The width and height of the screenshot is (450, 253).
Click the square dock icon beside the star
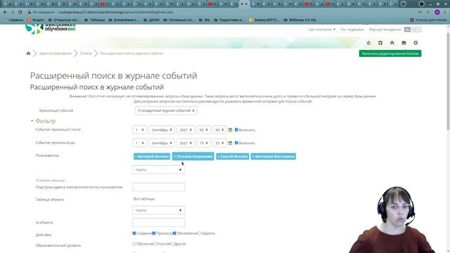click(380, 43)
